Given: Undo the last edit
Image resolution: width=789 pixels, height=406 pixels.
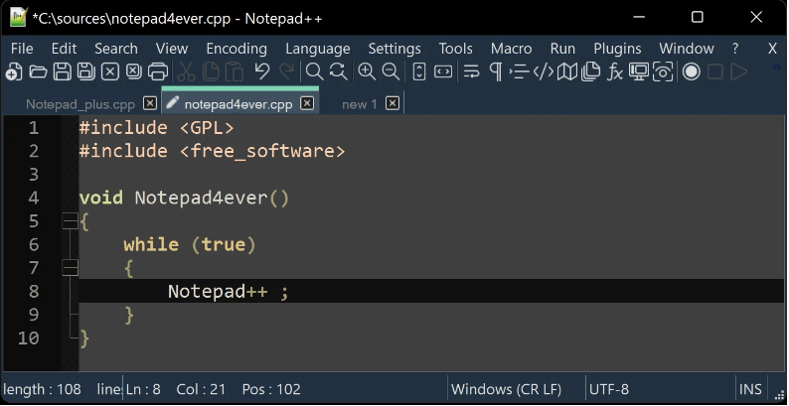Looking at the screenshot, I should point(262,71).
